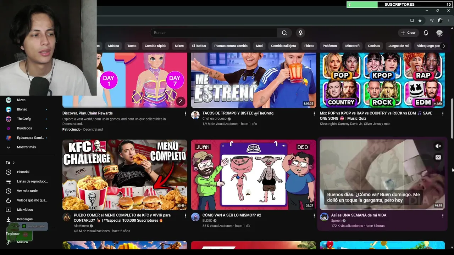Open CÓMO VAN A SER LO MISMO title

[x=232, y=215]
